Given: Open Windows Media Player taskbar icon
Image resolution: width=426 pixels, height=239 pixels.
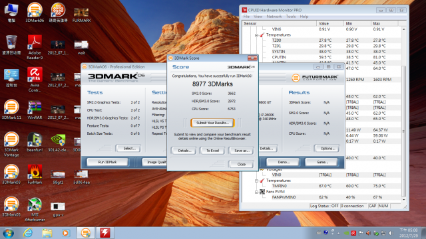Looking at the screenshot, I should pos(65,233).
